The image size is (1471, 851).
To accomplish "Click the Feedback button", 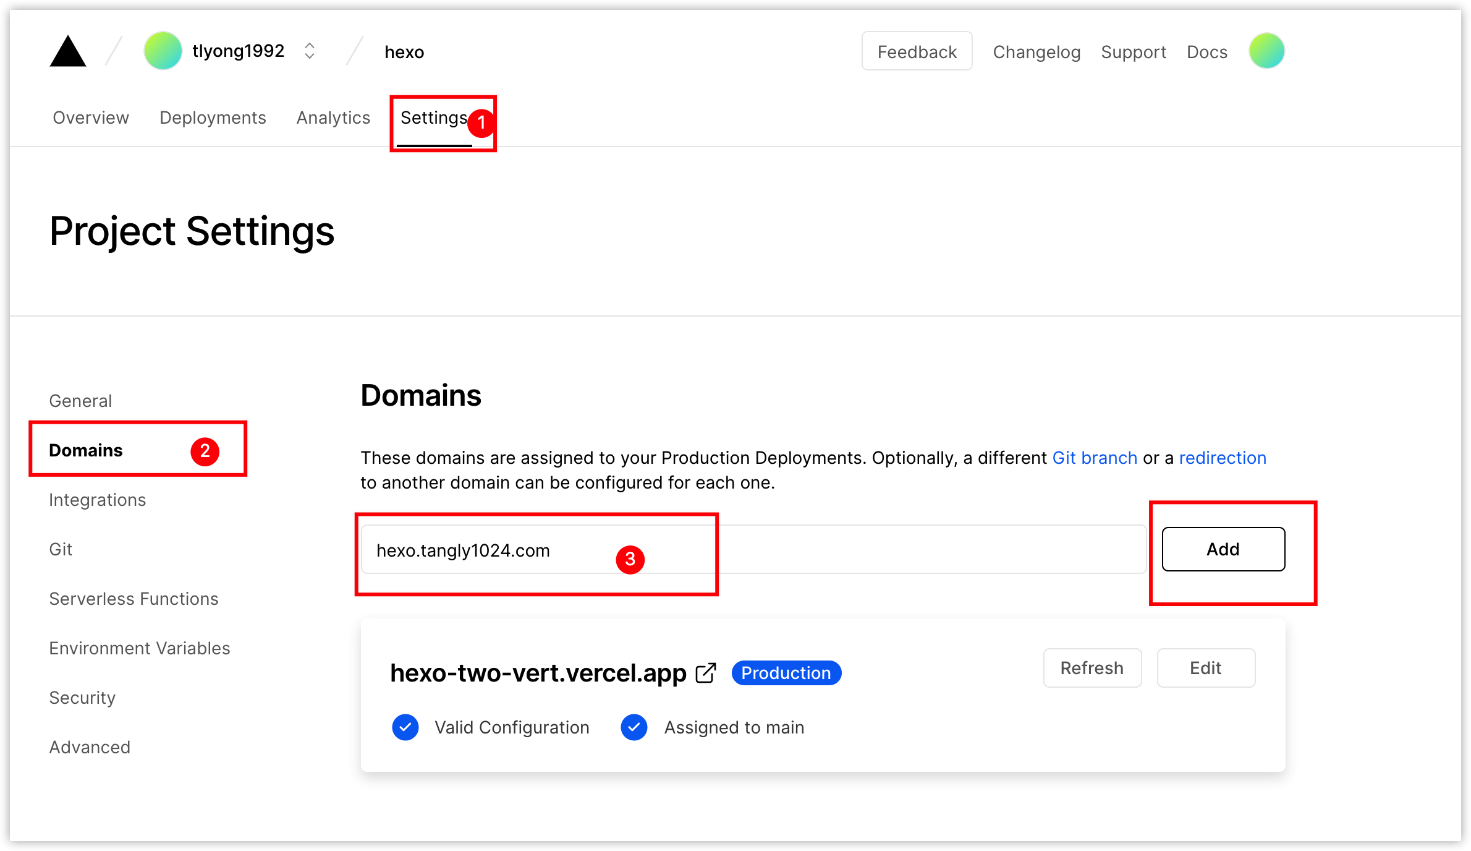I will [x=917, y=51].
